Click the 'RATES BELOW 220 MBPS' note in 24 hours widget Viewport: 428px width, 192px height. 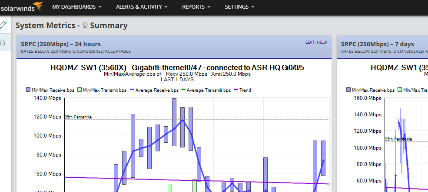point(76,51)
